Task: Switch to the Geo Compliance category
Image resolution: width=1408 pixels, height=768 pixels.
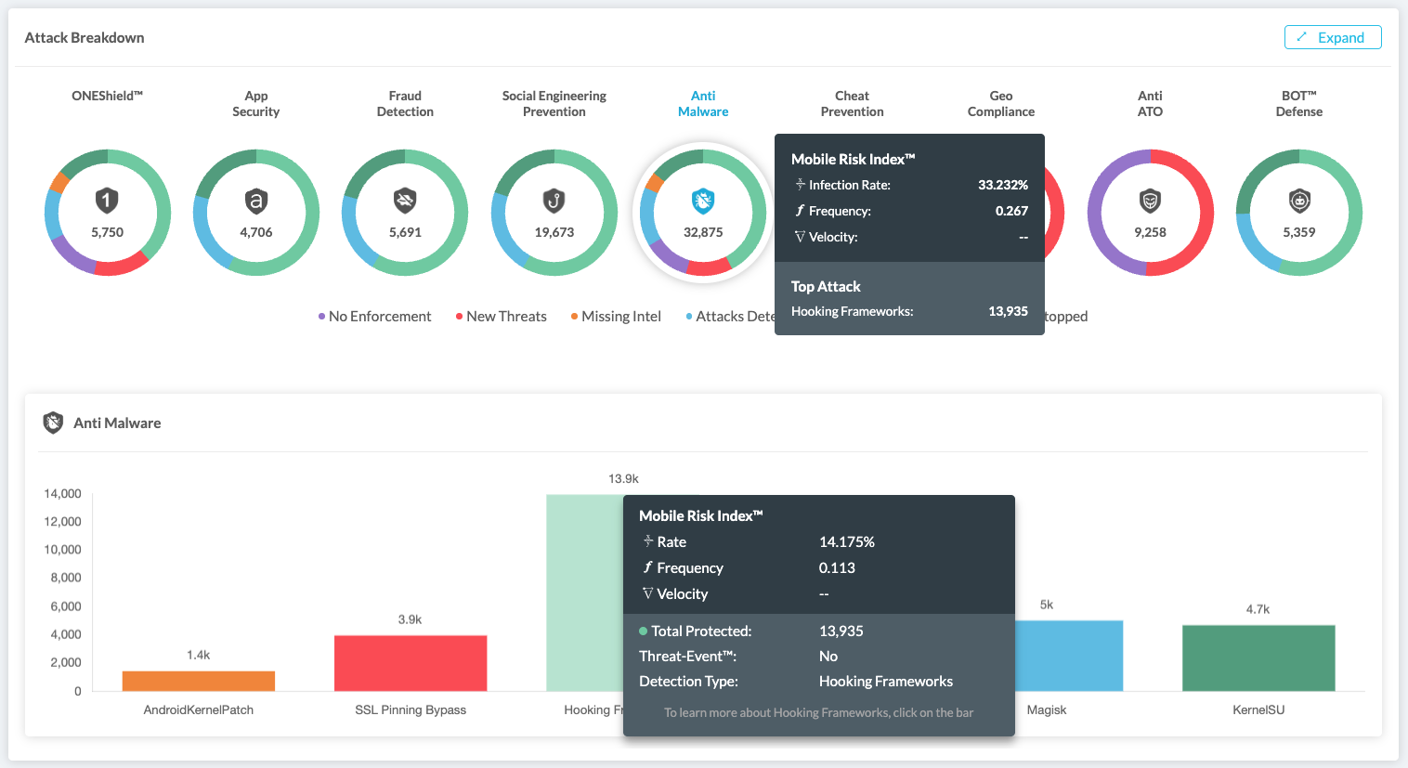Action: [x=1000, y=103]
